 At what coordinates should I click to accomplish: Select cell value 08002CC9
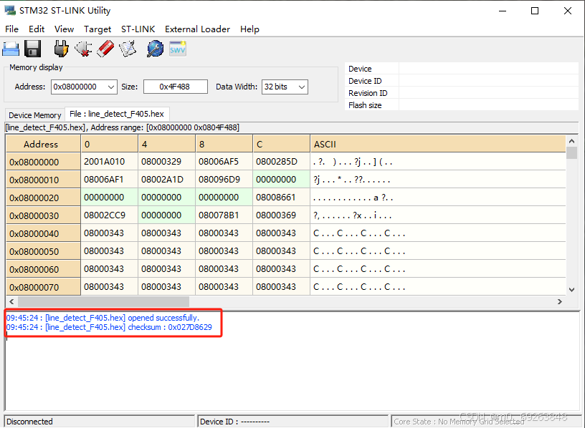[109, 215]
